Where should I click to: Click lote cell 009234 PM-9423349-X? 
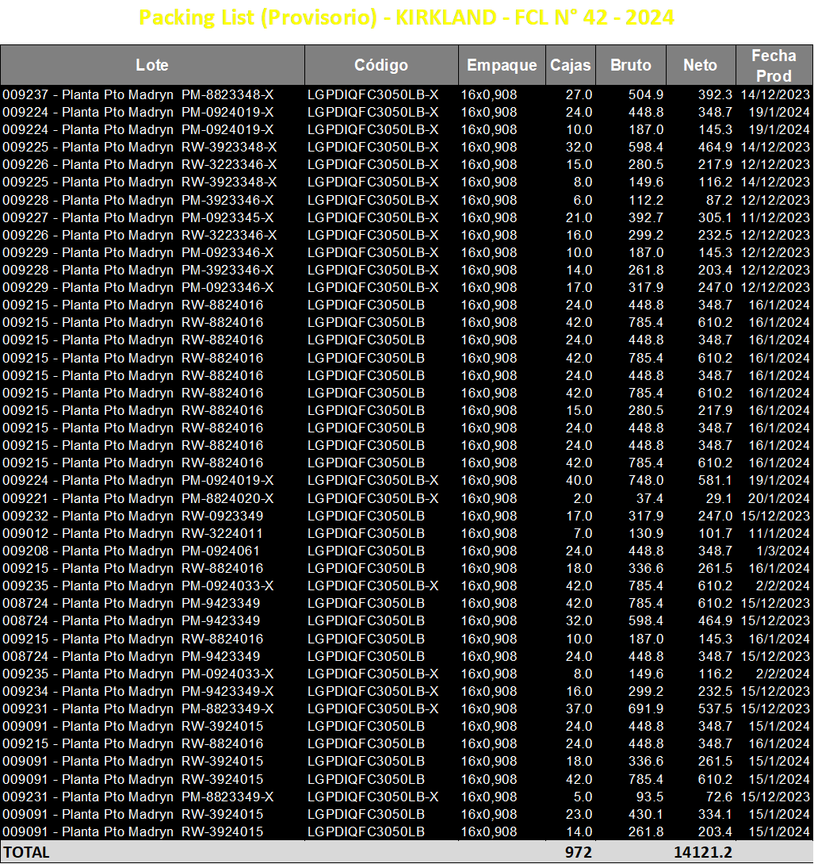138,691
